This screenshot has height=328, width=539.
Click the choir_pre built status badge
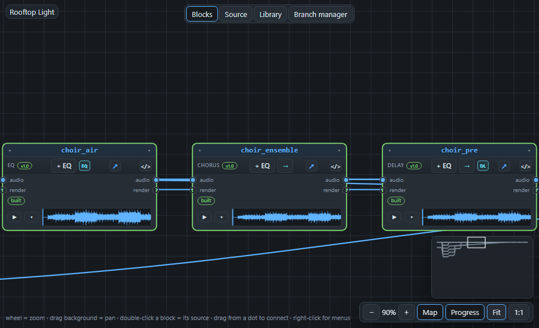(396, 201)
